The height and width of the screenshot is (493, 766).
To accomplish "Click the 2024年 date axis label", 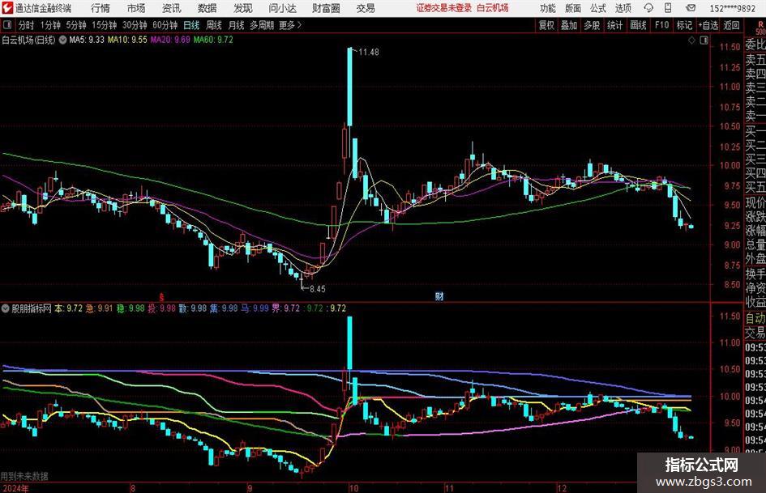I will pos(15,488).
